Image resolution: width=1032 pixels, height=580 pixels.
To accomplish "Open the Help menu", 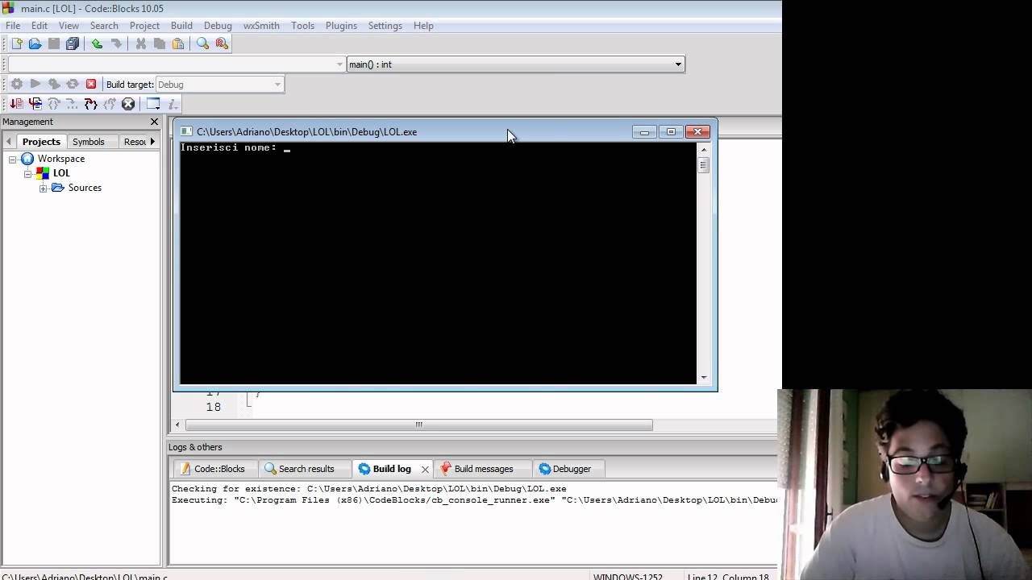I will coord(423,26).
